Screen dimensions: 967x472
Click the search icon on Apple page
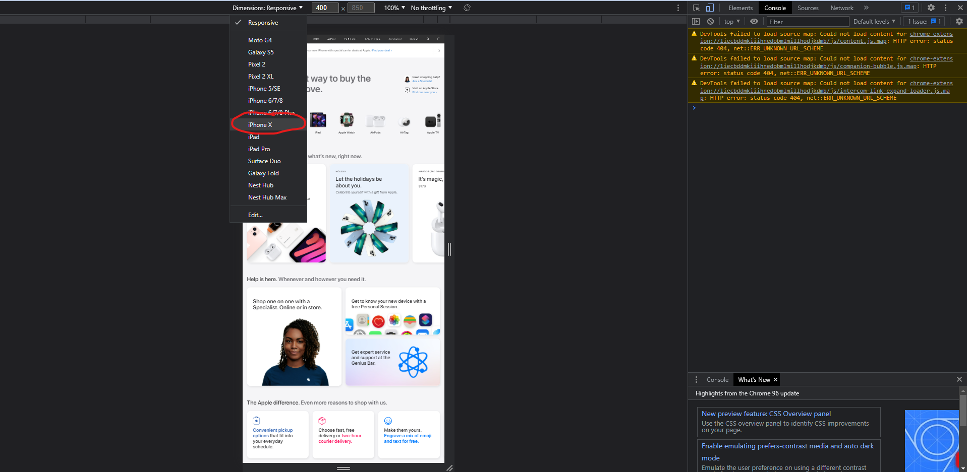coord(428,39)
